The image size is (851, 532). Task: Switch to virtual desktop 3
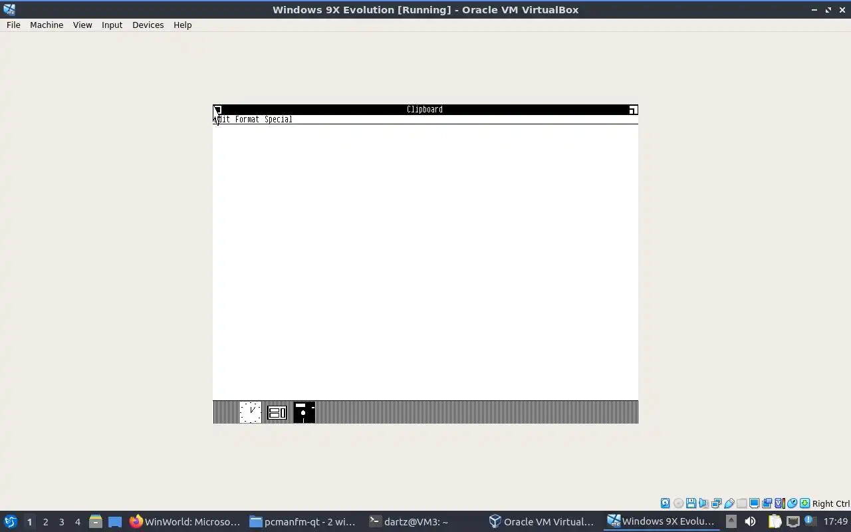click(x=61, y=521)
